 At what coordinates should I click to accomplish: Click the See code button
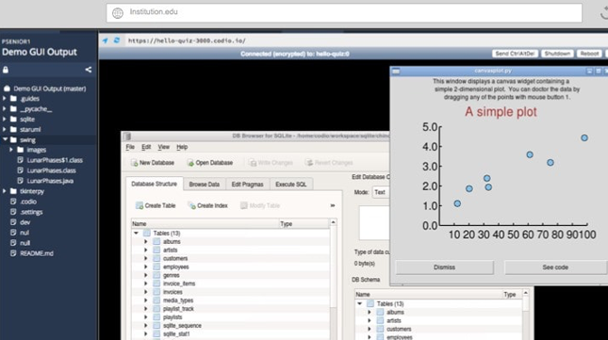pos(555,267)
